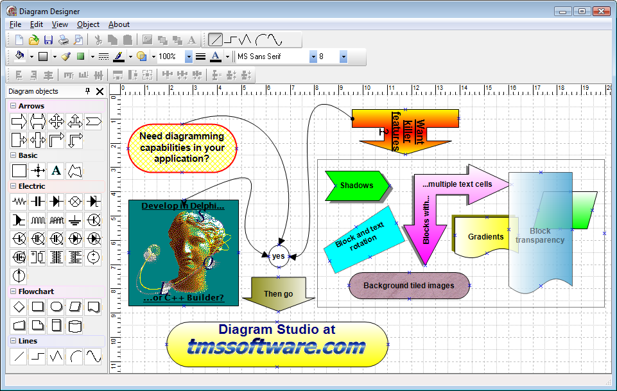This screenshot has width=617, height=391.
Task: Select the resistor symbol in Electric
Action: point(19,201)
